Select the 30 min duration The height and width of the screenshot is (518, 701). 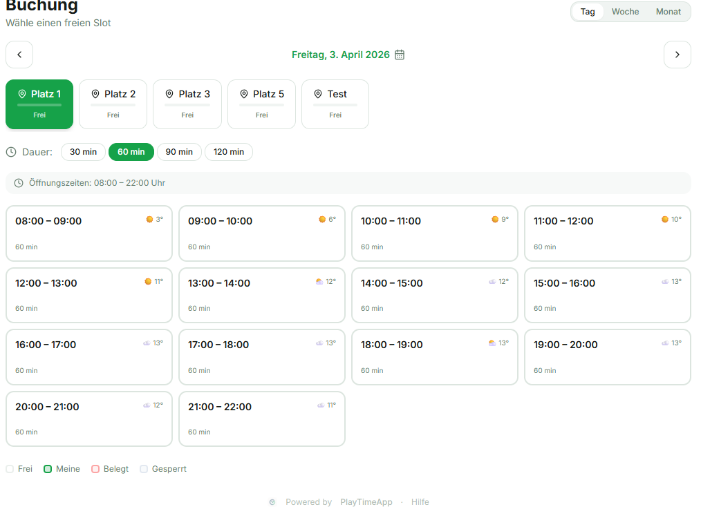(x=83, y=152)
